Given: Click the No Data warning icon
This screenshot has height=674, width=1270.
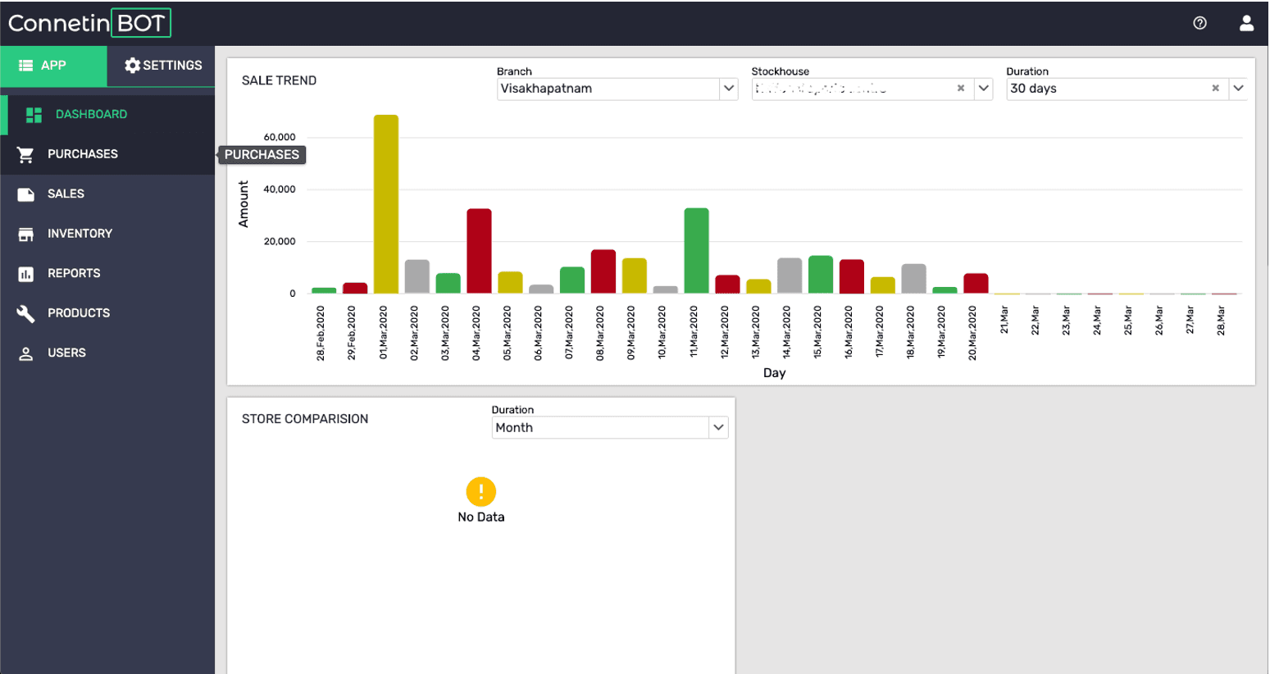Looking at the screenshot, I should coord(481,492).
